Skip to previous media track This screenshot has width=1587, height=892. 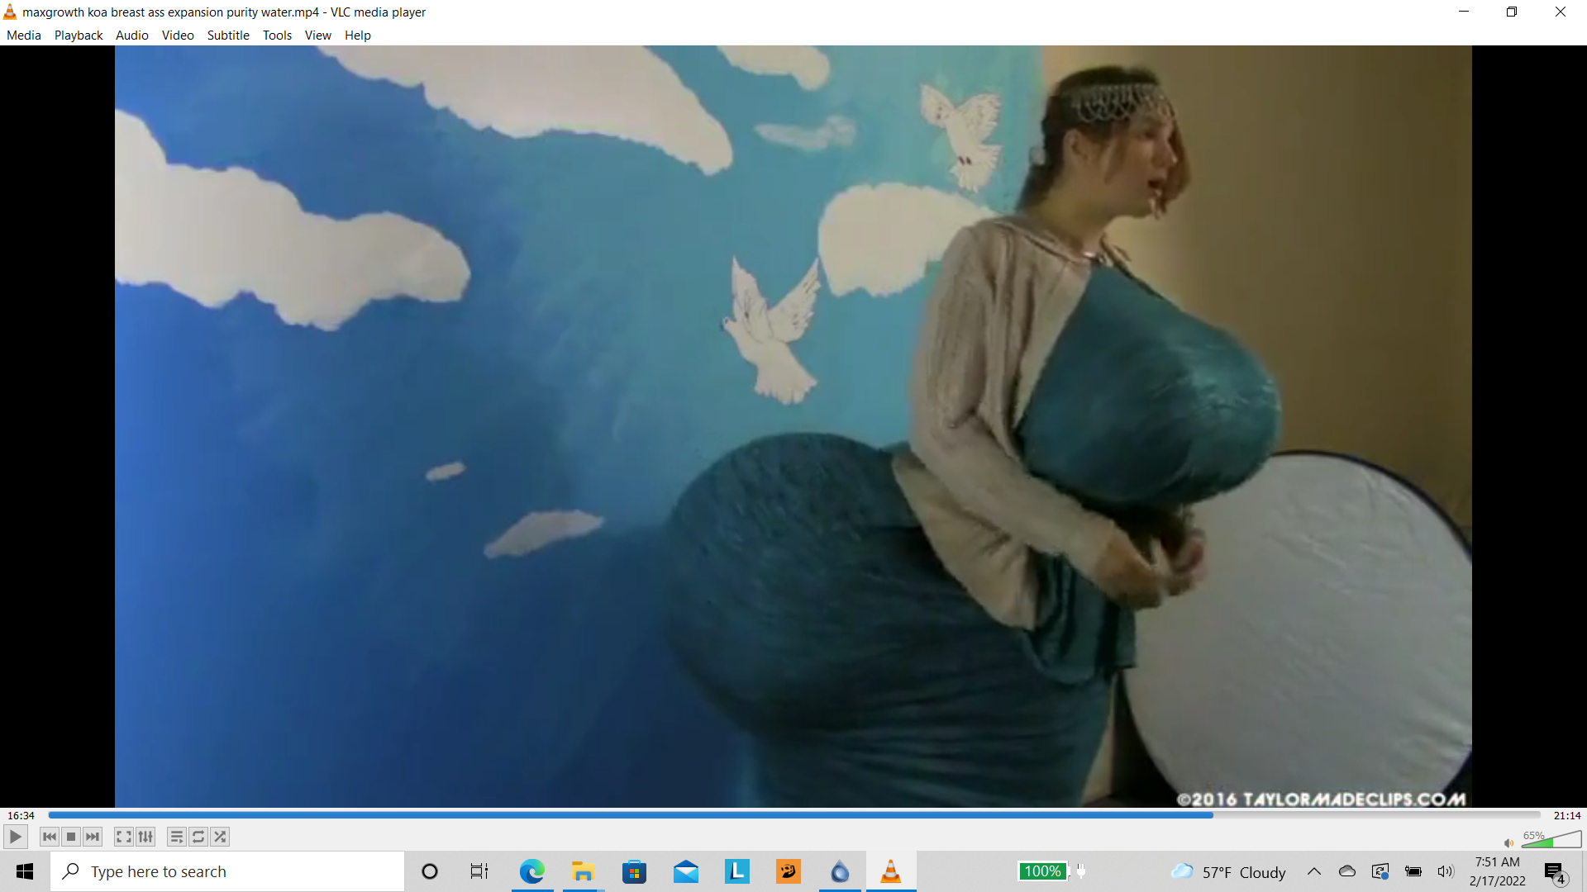click(50, 837)
